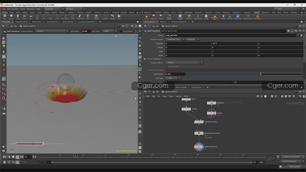Click the Group field containing red_points
This screenshot has height=172, width=306.
coord(231,35)
